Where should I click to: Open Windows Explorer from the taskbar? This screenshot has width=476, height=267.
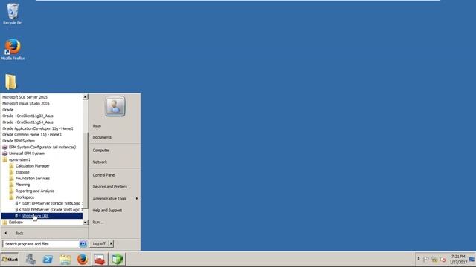tap(65, 260)
